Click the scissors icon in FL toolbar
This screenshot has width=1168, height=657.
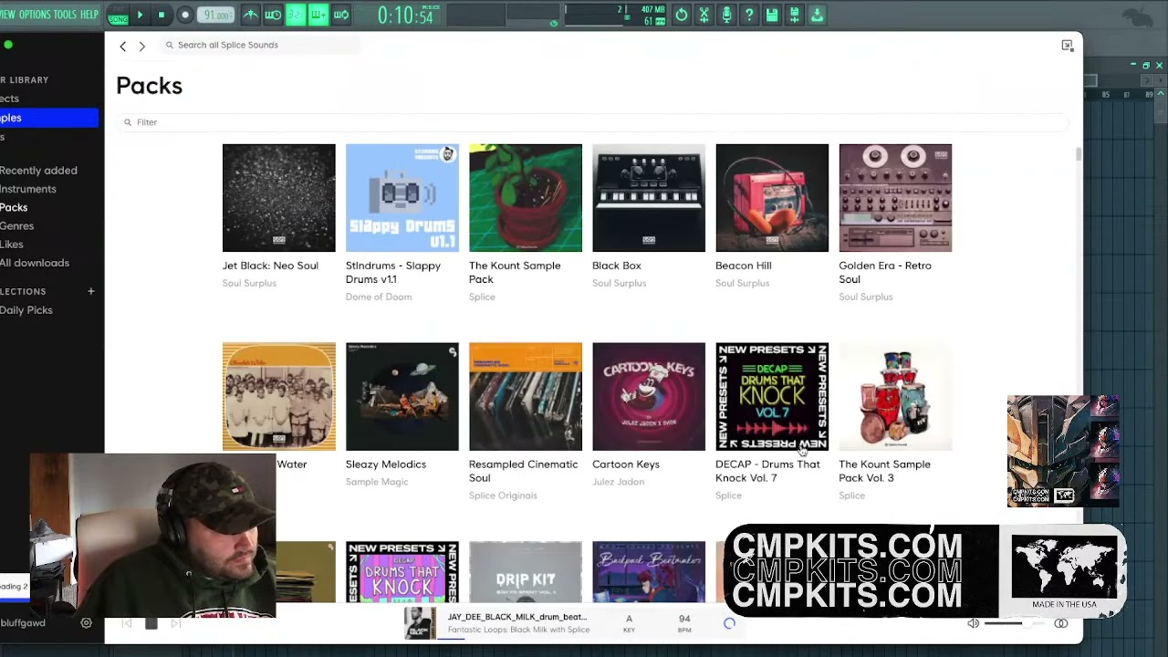(x=704, y=15)
